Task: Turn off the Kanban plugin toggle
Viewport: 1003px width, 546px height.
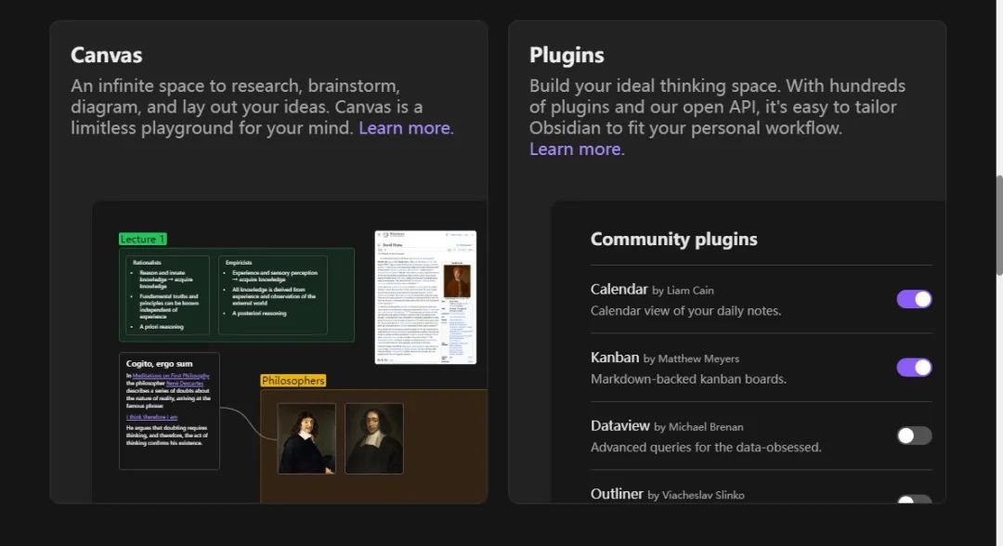Action: click(914, 367)
